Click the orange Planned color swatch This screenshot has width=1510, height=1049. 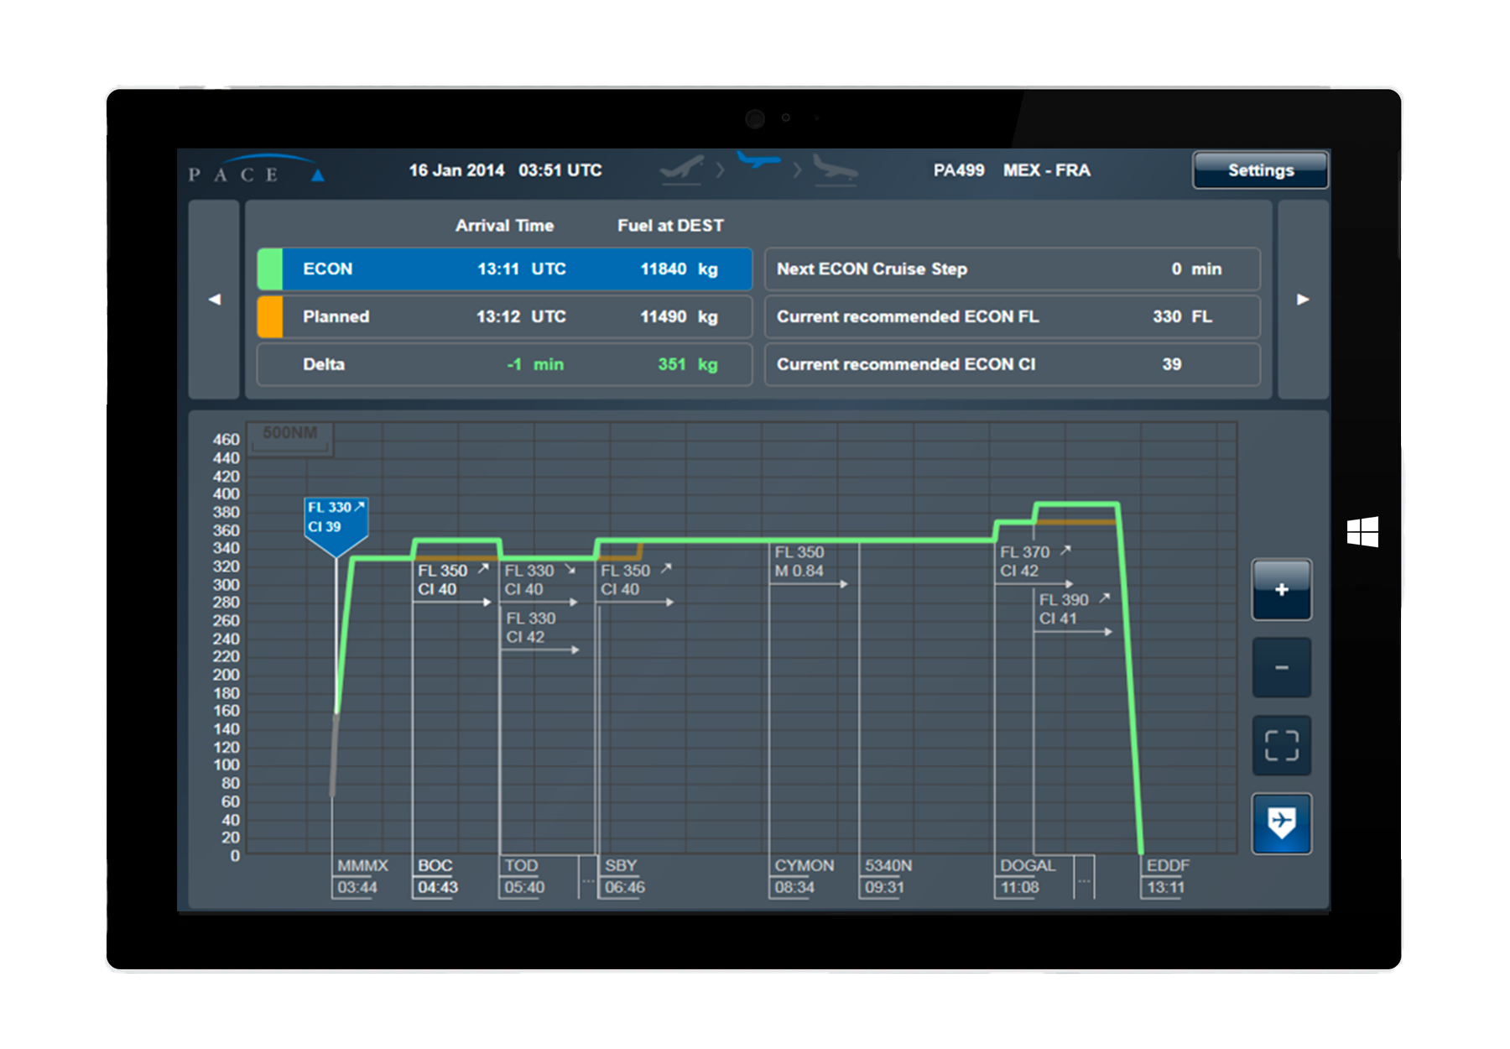pyautogui.click(x=270, y=317)
